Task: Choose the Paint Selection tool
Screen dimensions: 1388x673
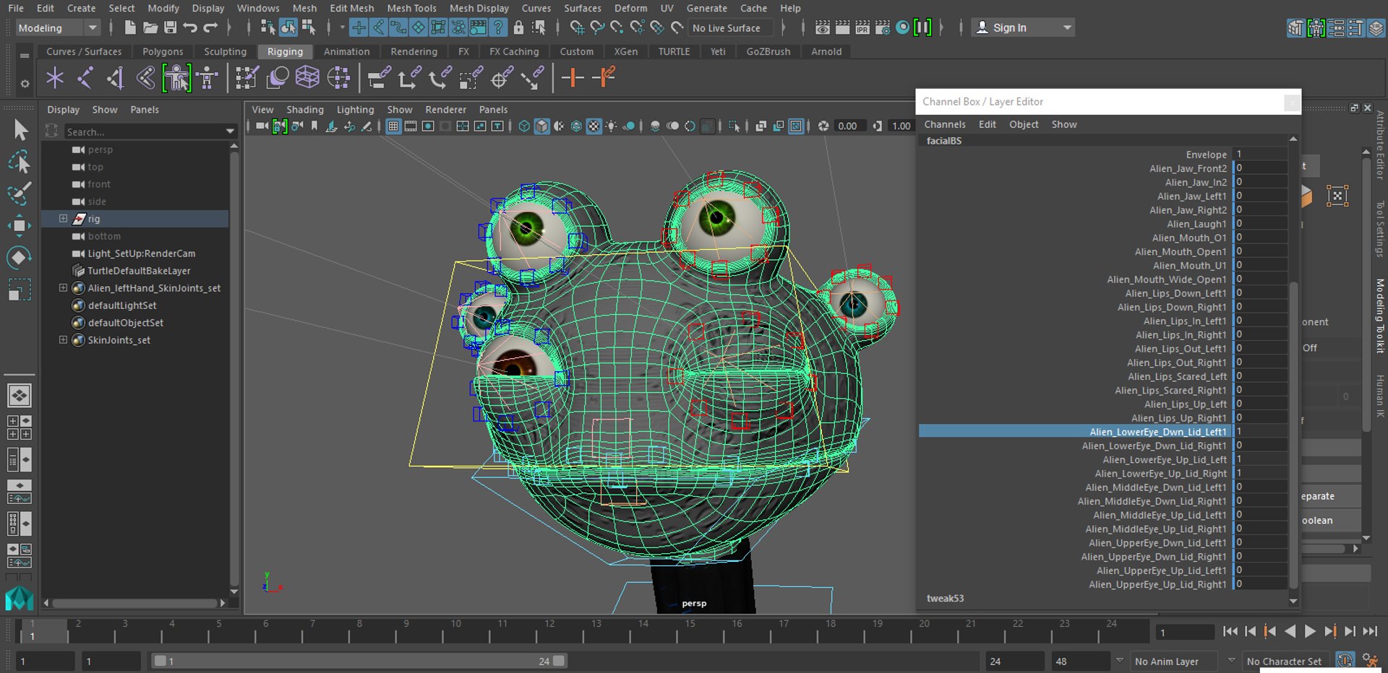Action: tap(20, 194)
